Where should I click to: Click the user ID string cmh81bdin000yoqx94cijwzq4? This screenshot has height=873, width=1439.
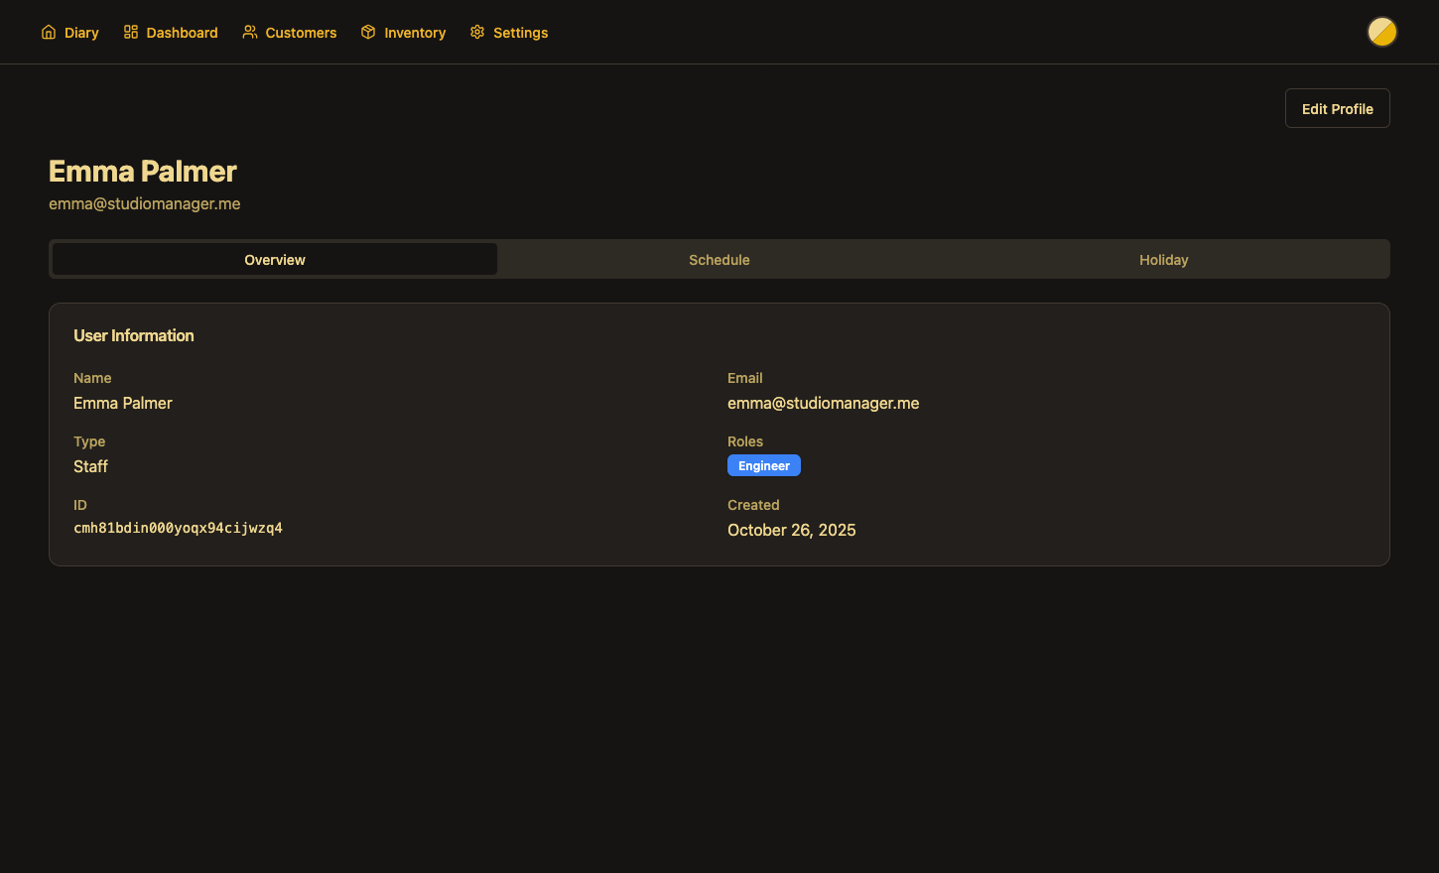[178, 529]
